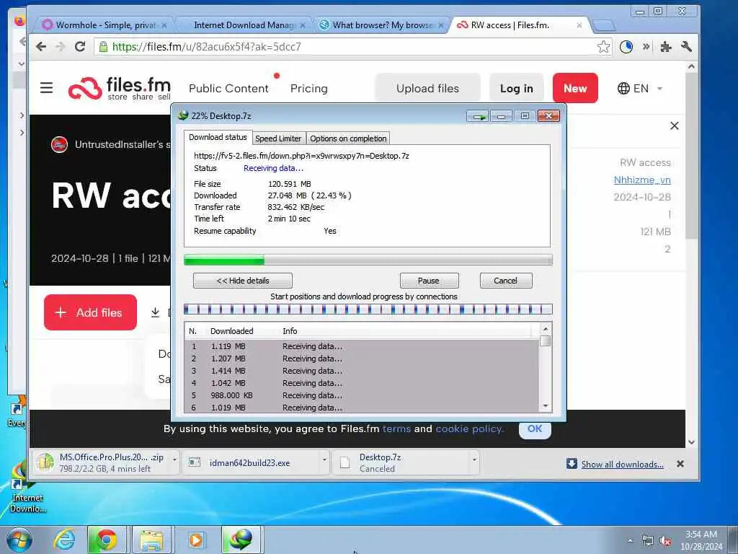Click the network tray icon

pos(648,541)
